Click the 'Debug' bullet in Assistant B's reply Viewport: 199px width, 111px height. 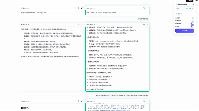click(105, 44)
